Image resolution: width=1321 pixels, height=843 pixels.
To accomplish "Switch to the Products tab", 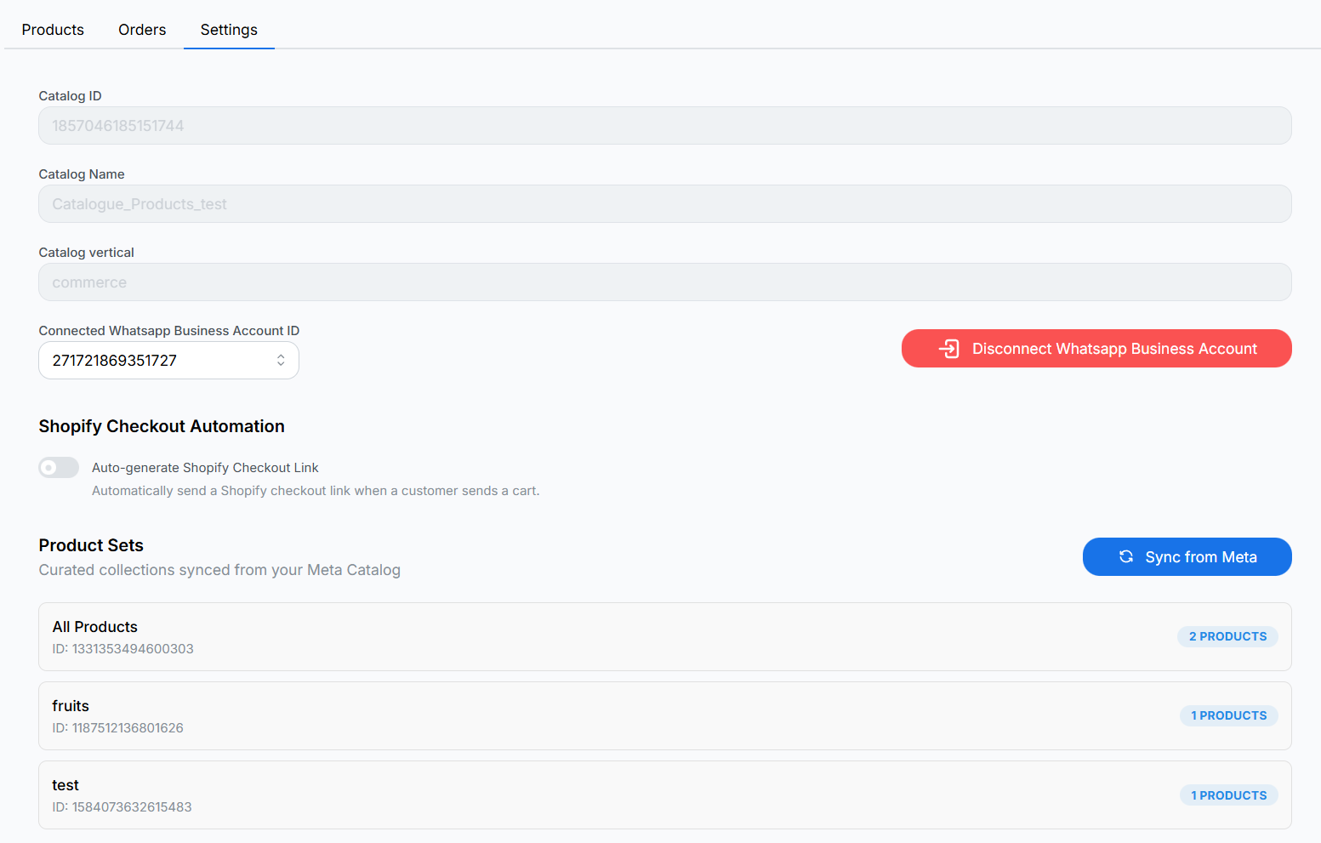I will tap(53, 30).
